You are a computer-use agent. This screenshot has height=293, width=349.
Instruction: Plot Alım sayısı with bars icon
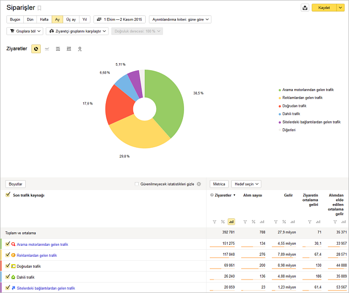(262, 222)
